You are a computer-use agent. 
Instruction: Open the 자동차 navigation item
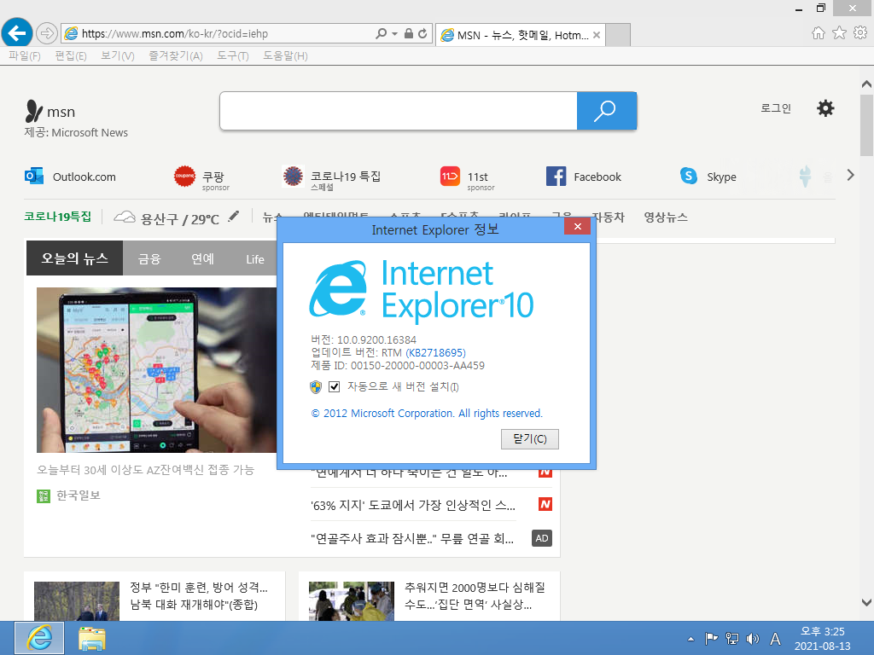(x=608, y=217)
